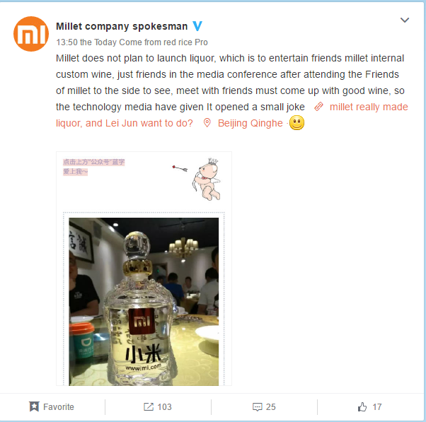Open the Beijing Qinghe location link
The width and height of the screenshot is (426, 422).
[251, 123]
